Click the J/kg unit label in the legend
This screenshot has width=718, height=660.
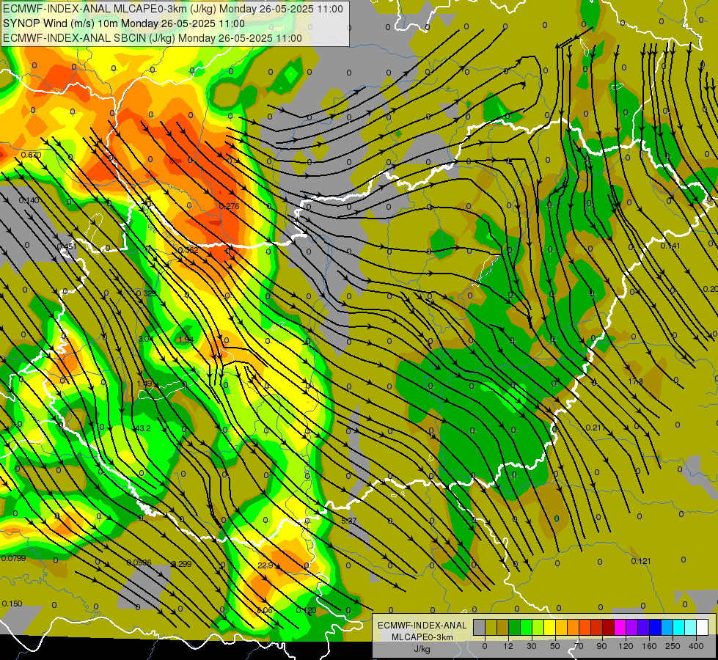pyautogui.click(x=422, y=649)
